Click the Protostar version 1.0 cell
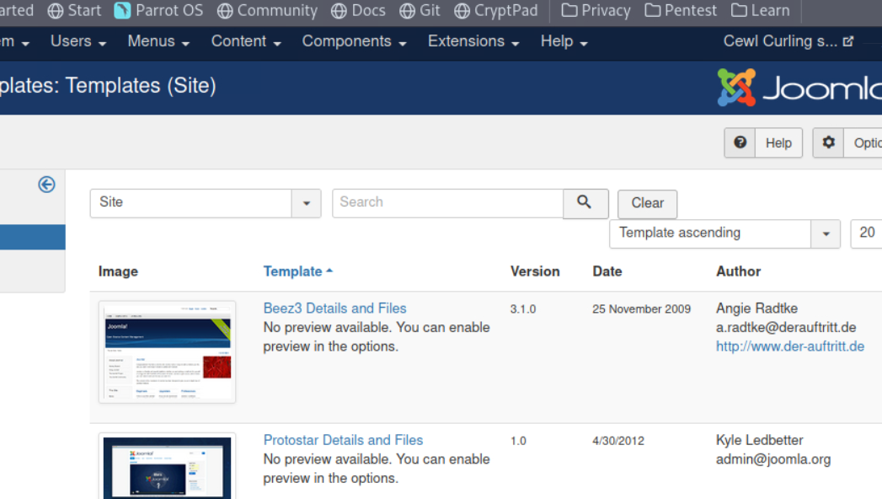 518,441
